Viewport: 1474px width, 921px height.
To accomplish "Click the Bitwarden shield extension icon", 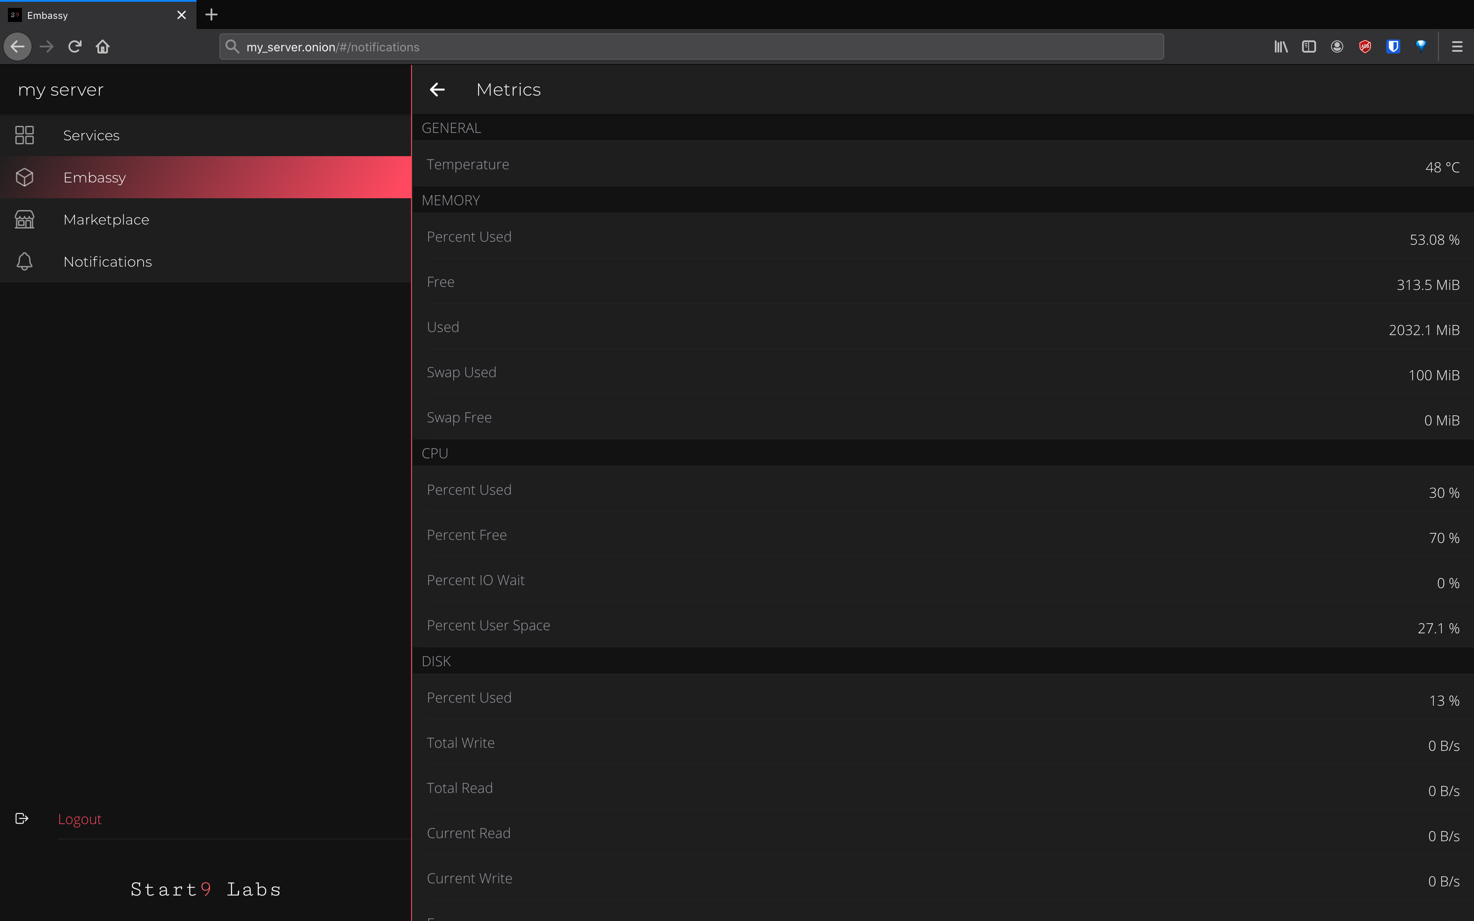I will (x=1393, y=47).
